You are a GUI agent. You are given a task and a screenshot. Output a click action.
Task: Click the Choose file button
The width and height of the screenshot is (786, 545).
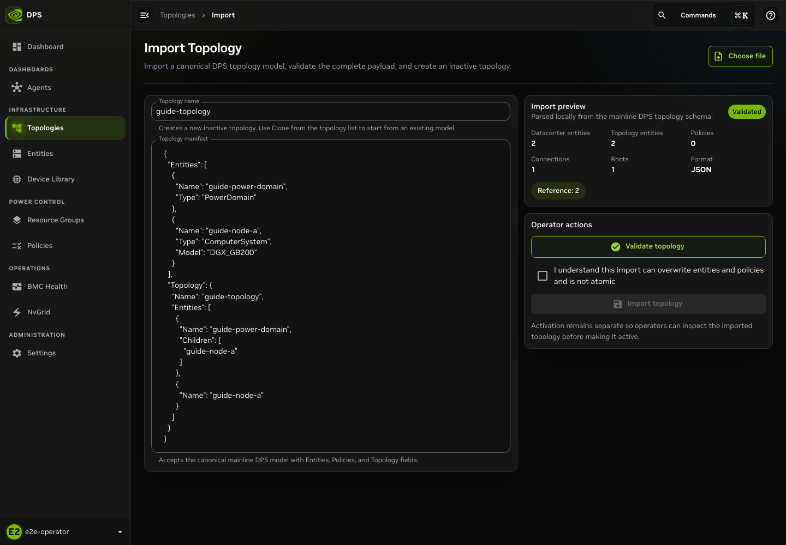pyautogui.click(x=740, y=56)
